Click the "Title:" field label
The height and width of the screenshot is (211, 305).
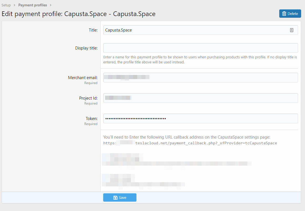coord(91,30)
